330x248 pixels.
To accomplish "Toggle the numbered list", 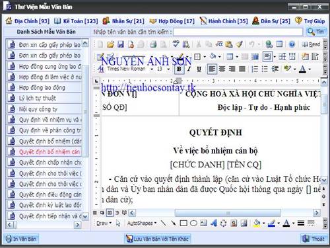I will pyautogui.click(x=255, y=69).
